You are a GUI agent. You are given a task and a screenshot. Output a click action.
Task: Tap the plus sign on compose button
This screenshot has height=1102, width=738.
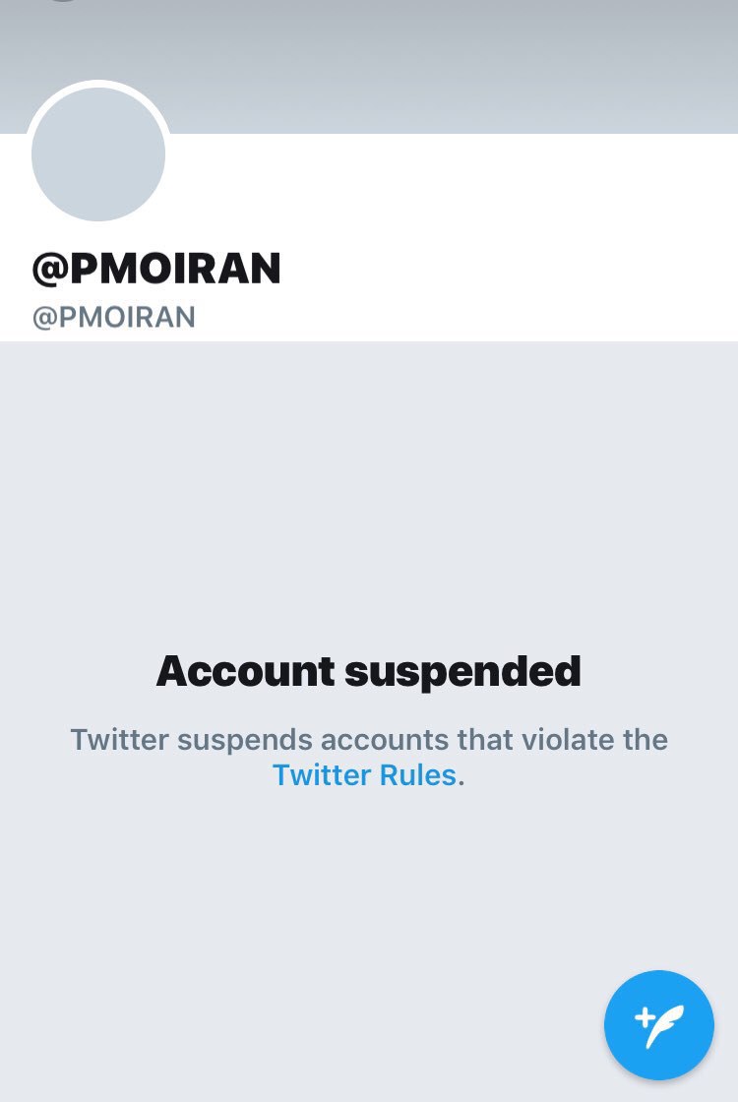tap(645, 1015)
